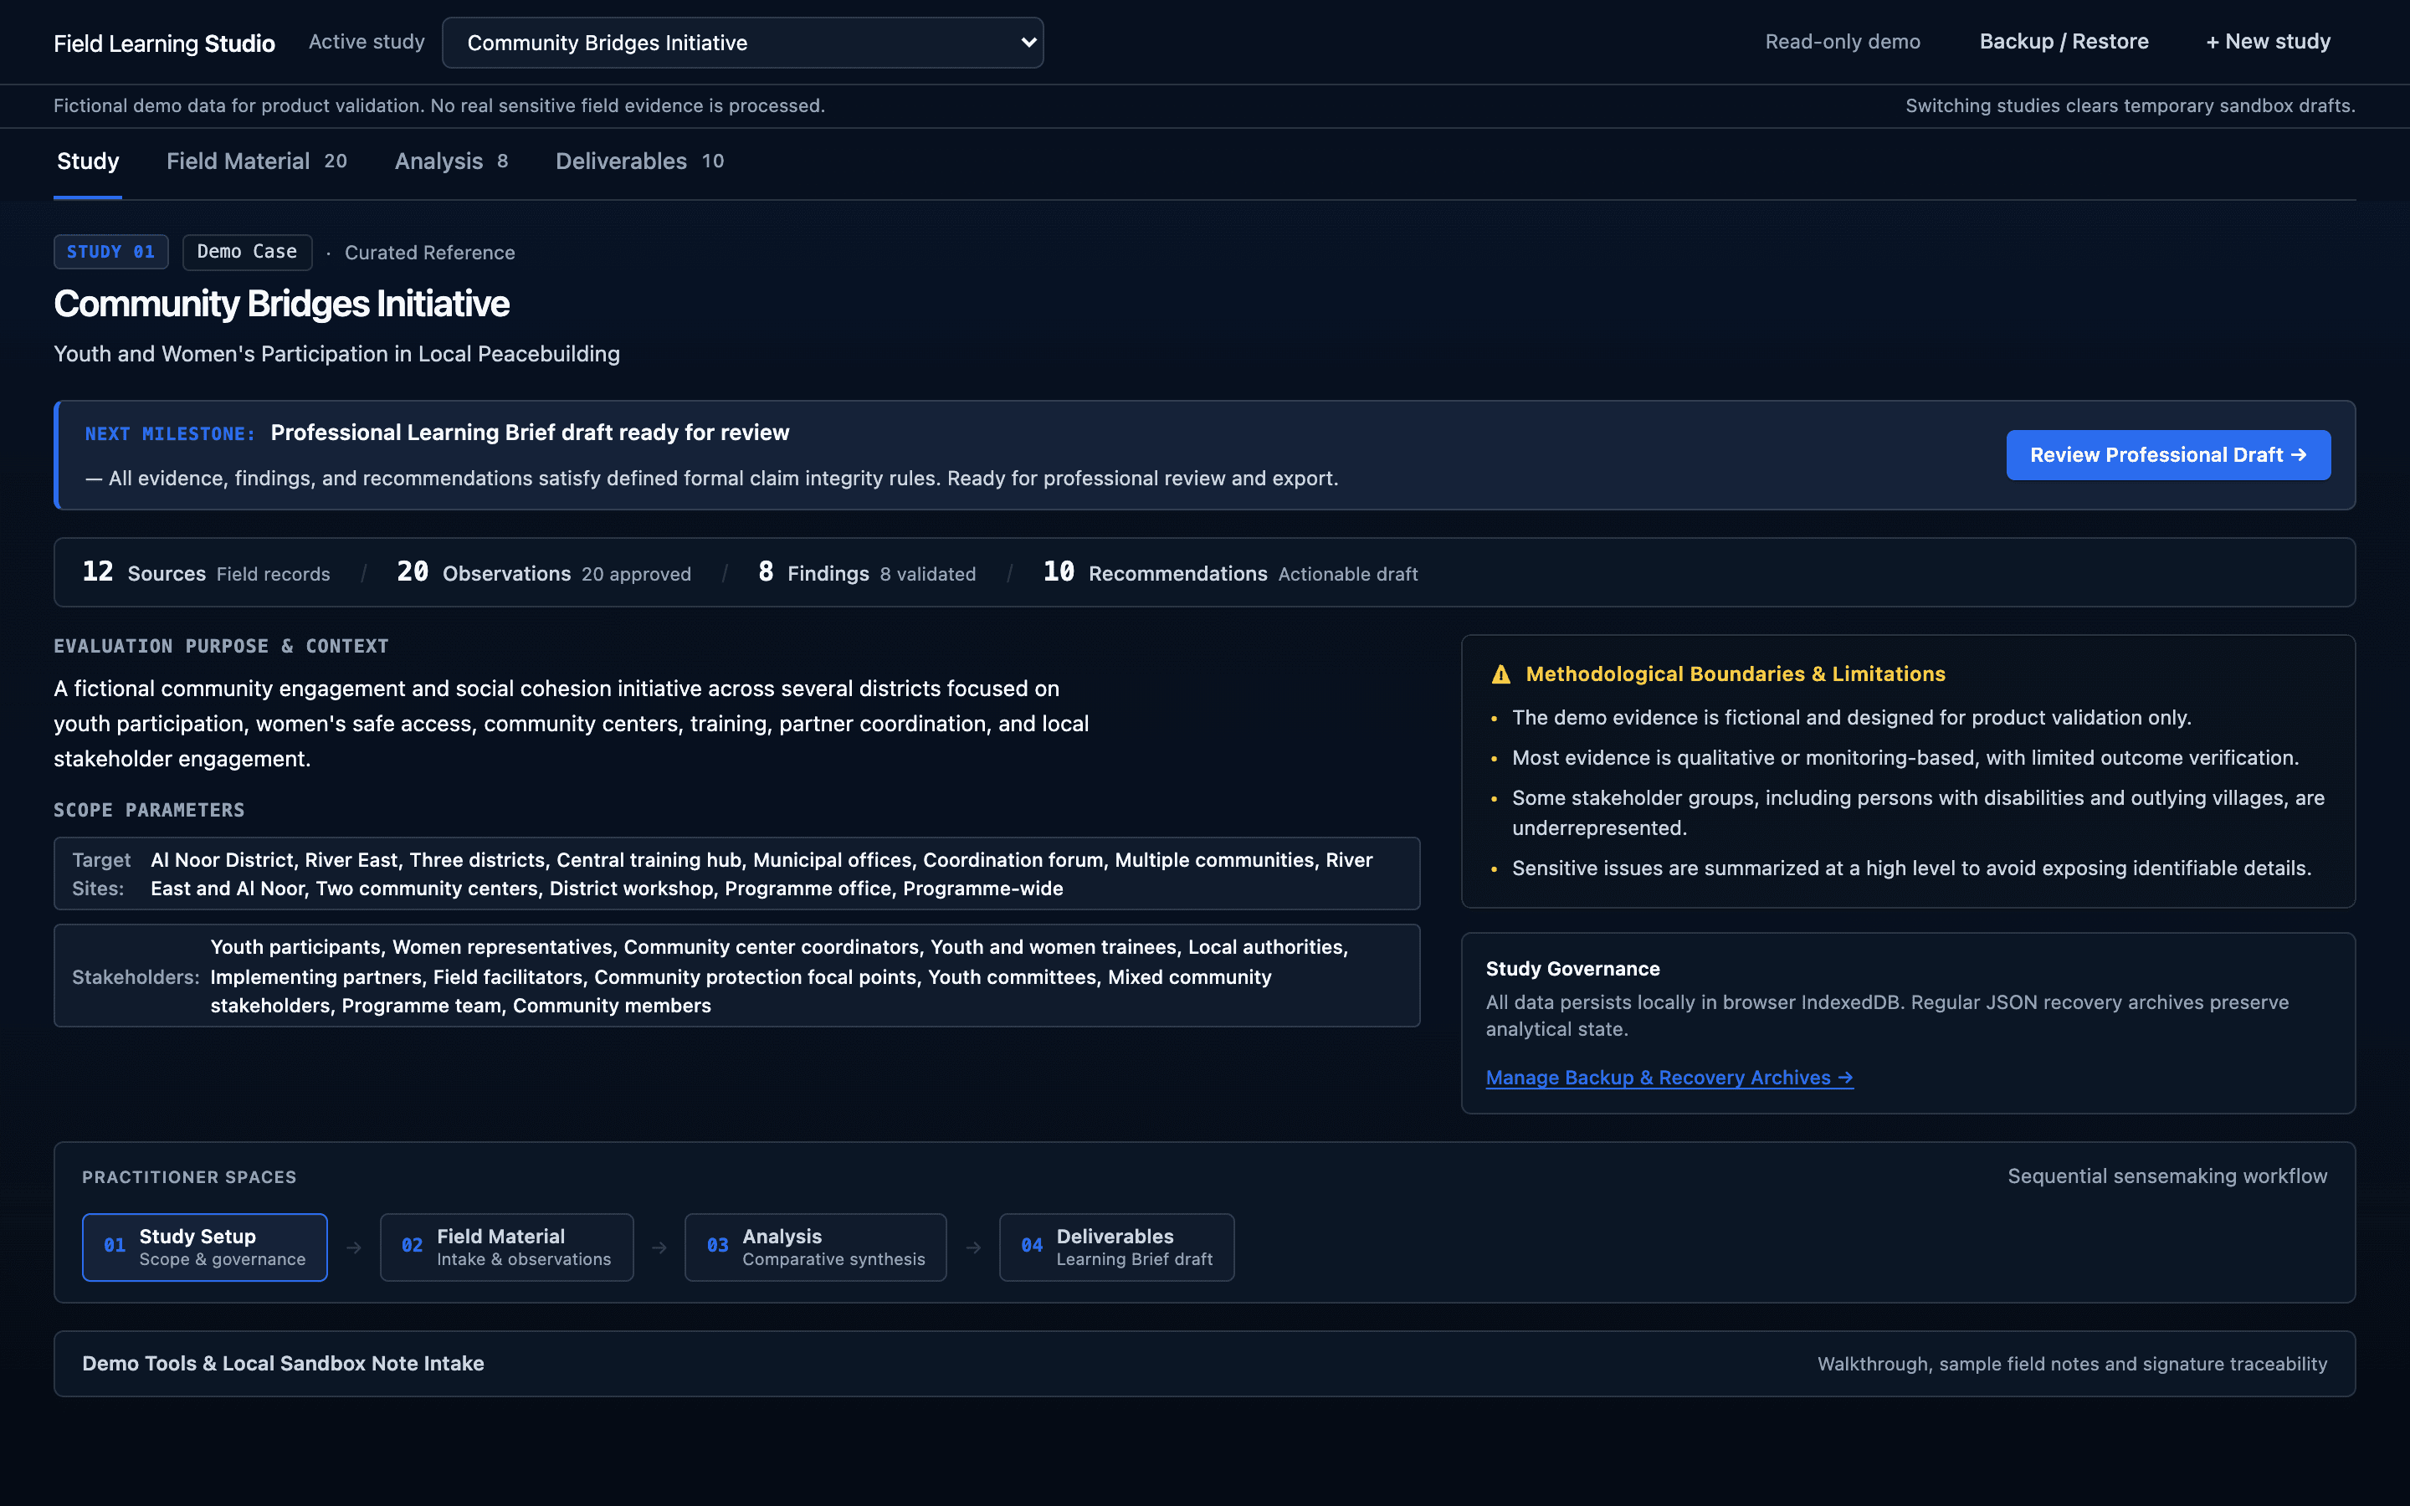Click the Target Sites label
The height and width of the screenshot is (1506, 2410).
(100, 873)
